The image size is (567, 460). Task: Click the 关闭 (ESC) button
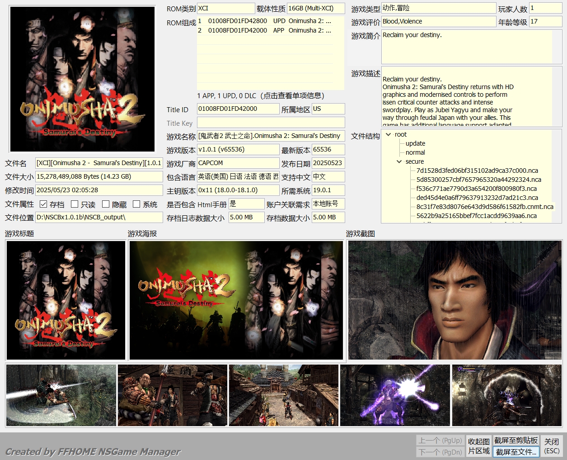tap(552, 446)
